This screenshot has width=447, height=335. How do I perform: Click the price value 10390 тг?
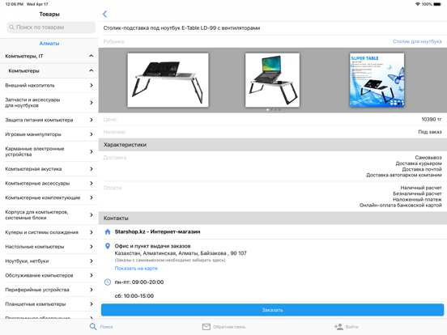pos(432,120)
